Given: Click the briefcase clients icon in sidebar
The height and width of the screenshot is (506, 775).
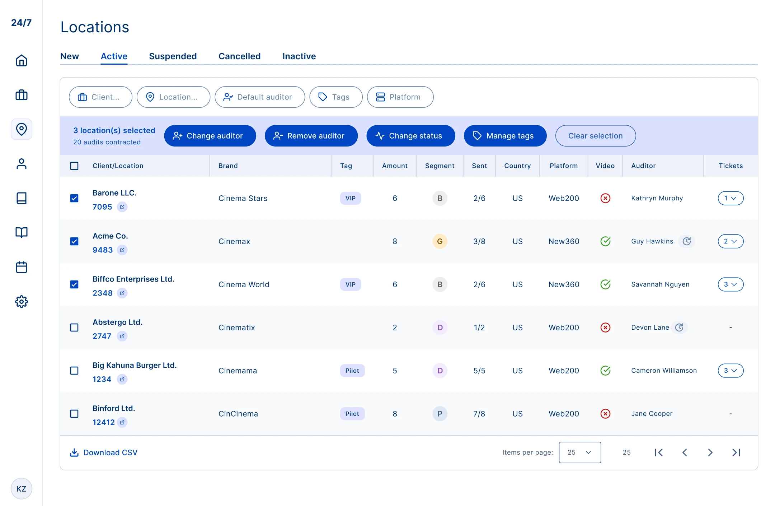Looking at the screenshot, I should coord(22,95).
